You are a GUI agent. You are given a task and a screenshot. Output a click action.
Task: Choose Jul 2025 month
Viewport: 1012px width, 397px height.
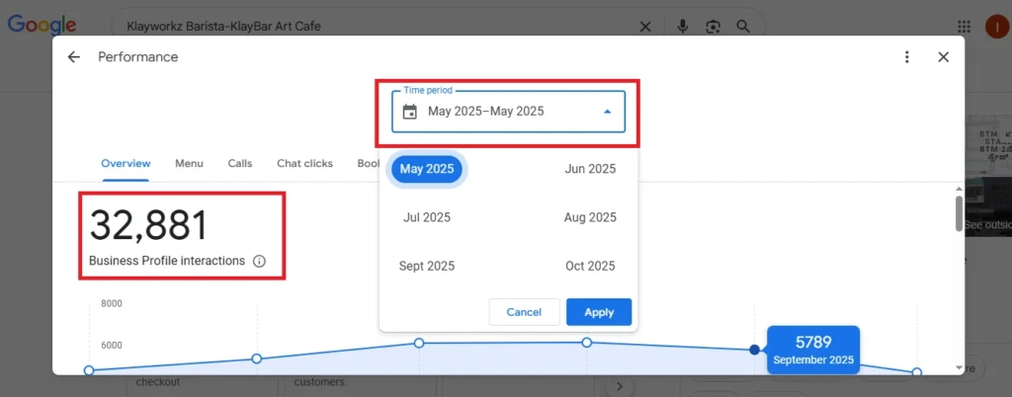pyautogui.click(x=427, y=217)
